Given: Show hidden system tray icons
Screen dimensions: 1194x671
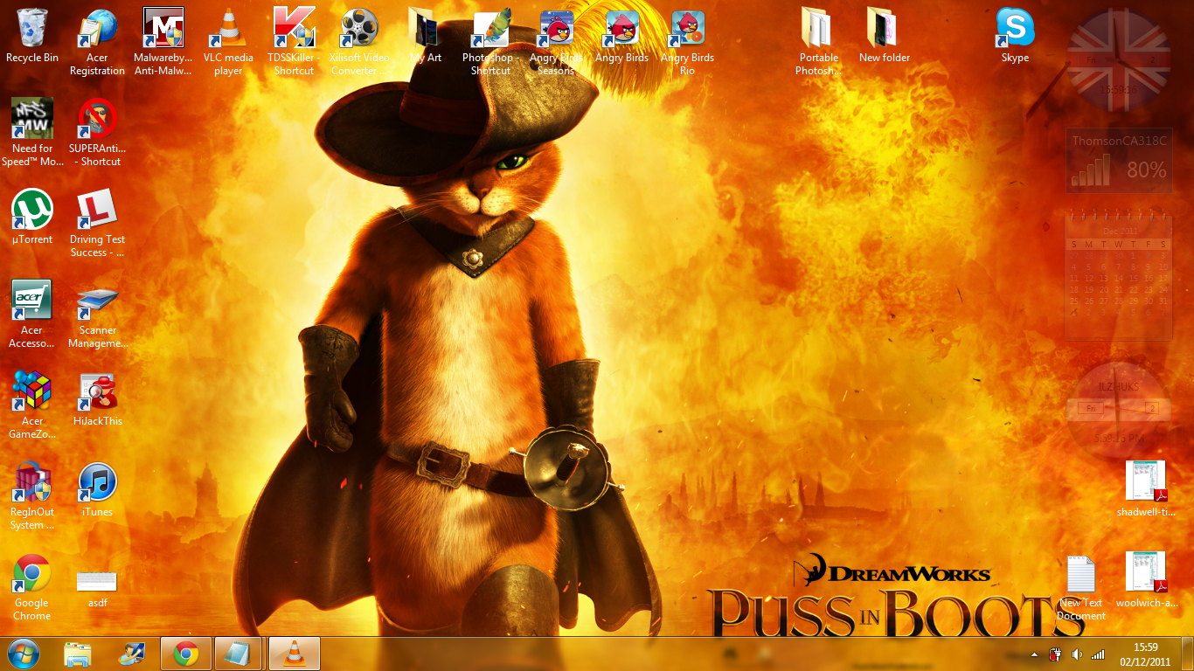Looking at the screenshot, I should [1035, 654].
